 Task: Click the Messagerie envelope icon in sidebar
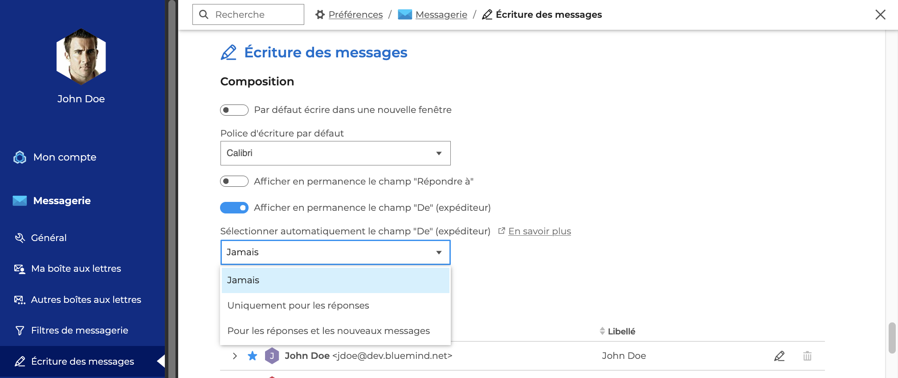pos(20,201)
